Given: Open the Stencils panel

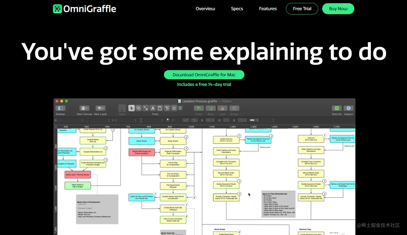Looking at the screenshot, I should tap(336, 108).
